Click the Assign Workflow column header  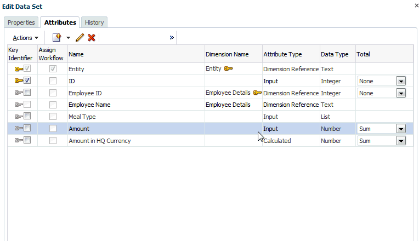(x=53, y=54)
